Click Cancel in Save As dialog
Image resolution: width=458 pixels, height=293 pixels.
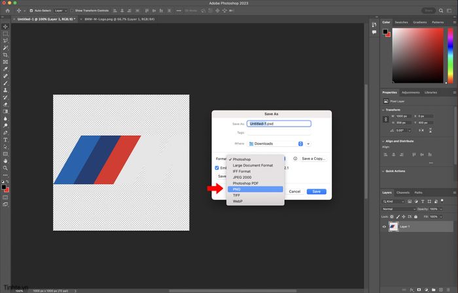[x=294, y=191]
